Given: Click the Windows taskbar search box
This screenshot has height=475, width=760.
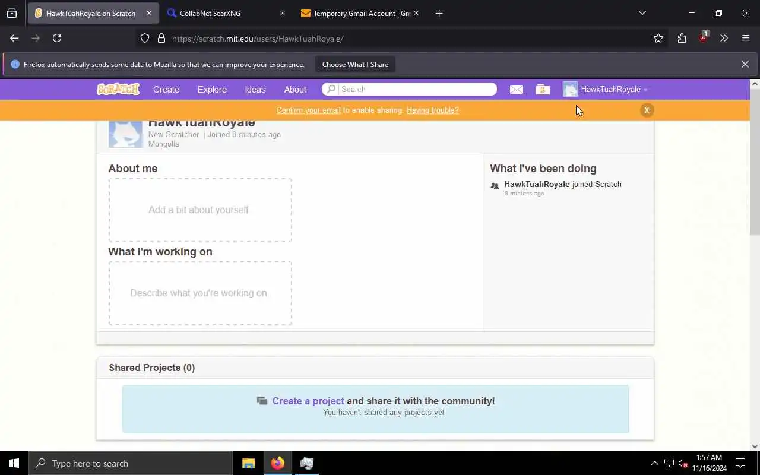Looking at the screenshot, I should point(131,463).
